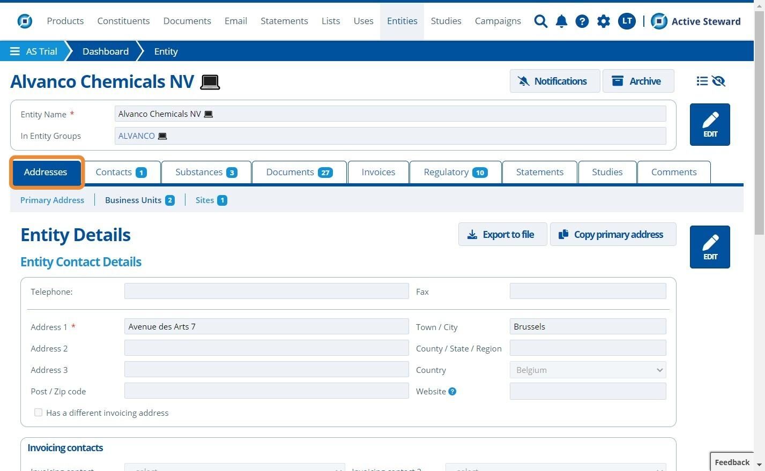
Task: Follow the ALVANCO entity group link
Action: (x=137, y=136)
